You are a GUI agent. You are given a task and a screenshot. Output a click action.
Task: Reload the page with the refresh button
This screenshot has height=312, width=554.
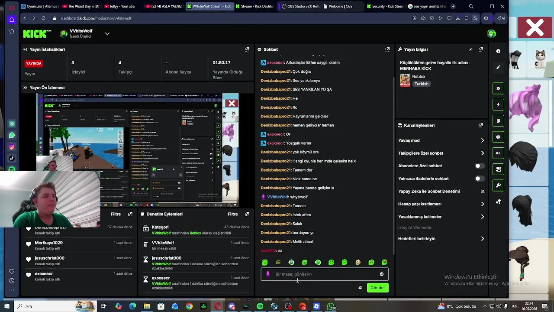point(43,18)
